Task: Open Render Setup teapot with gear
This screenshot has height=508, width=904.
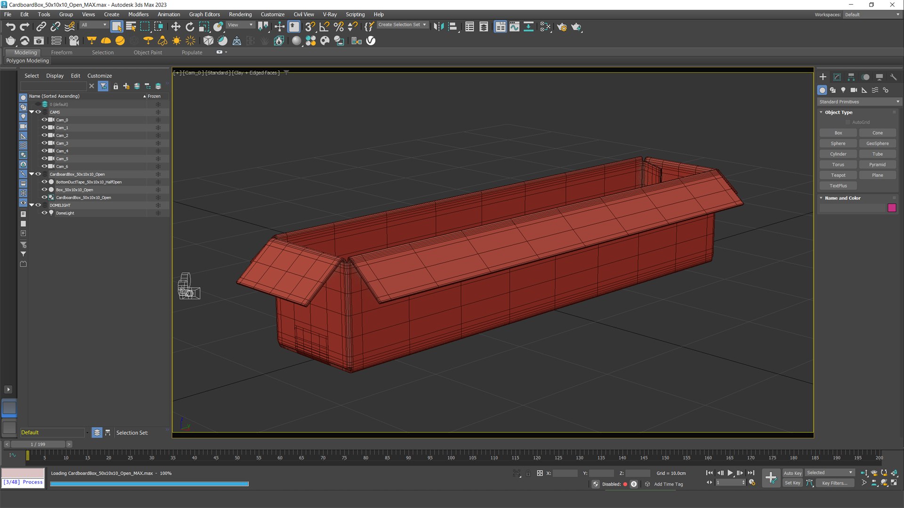Action: [x=562, y=27]
